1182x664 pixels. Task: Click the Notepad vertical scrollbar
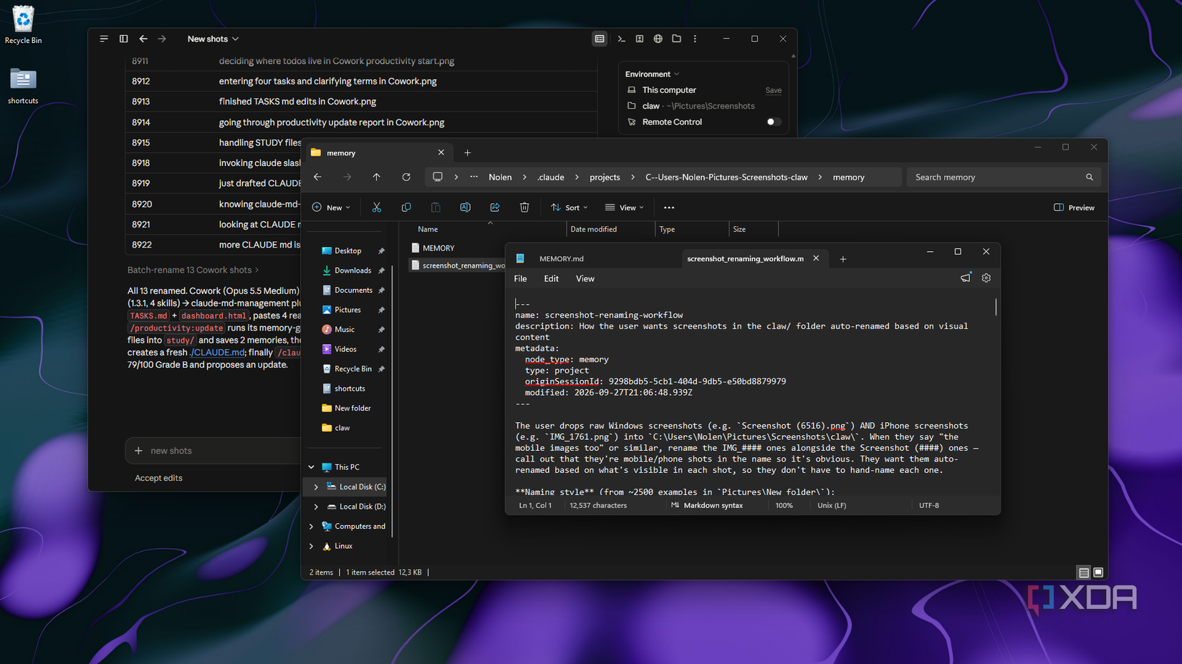(995, 307)
